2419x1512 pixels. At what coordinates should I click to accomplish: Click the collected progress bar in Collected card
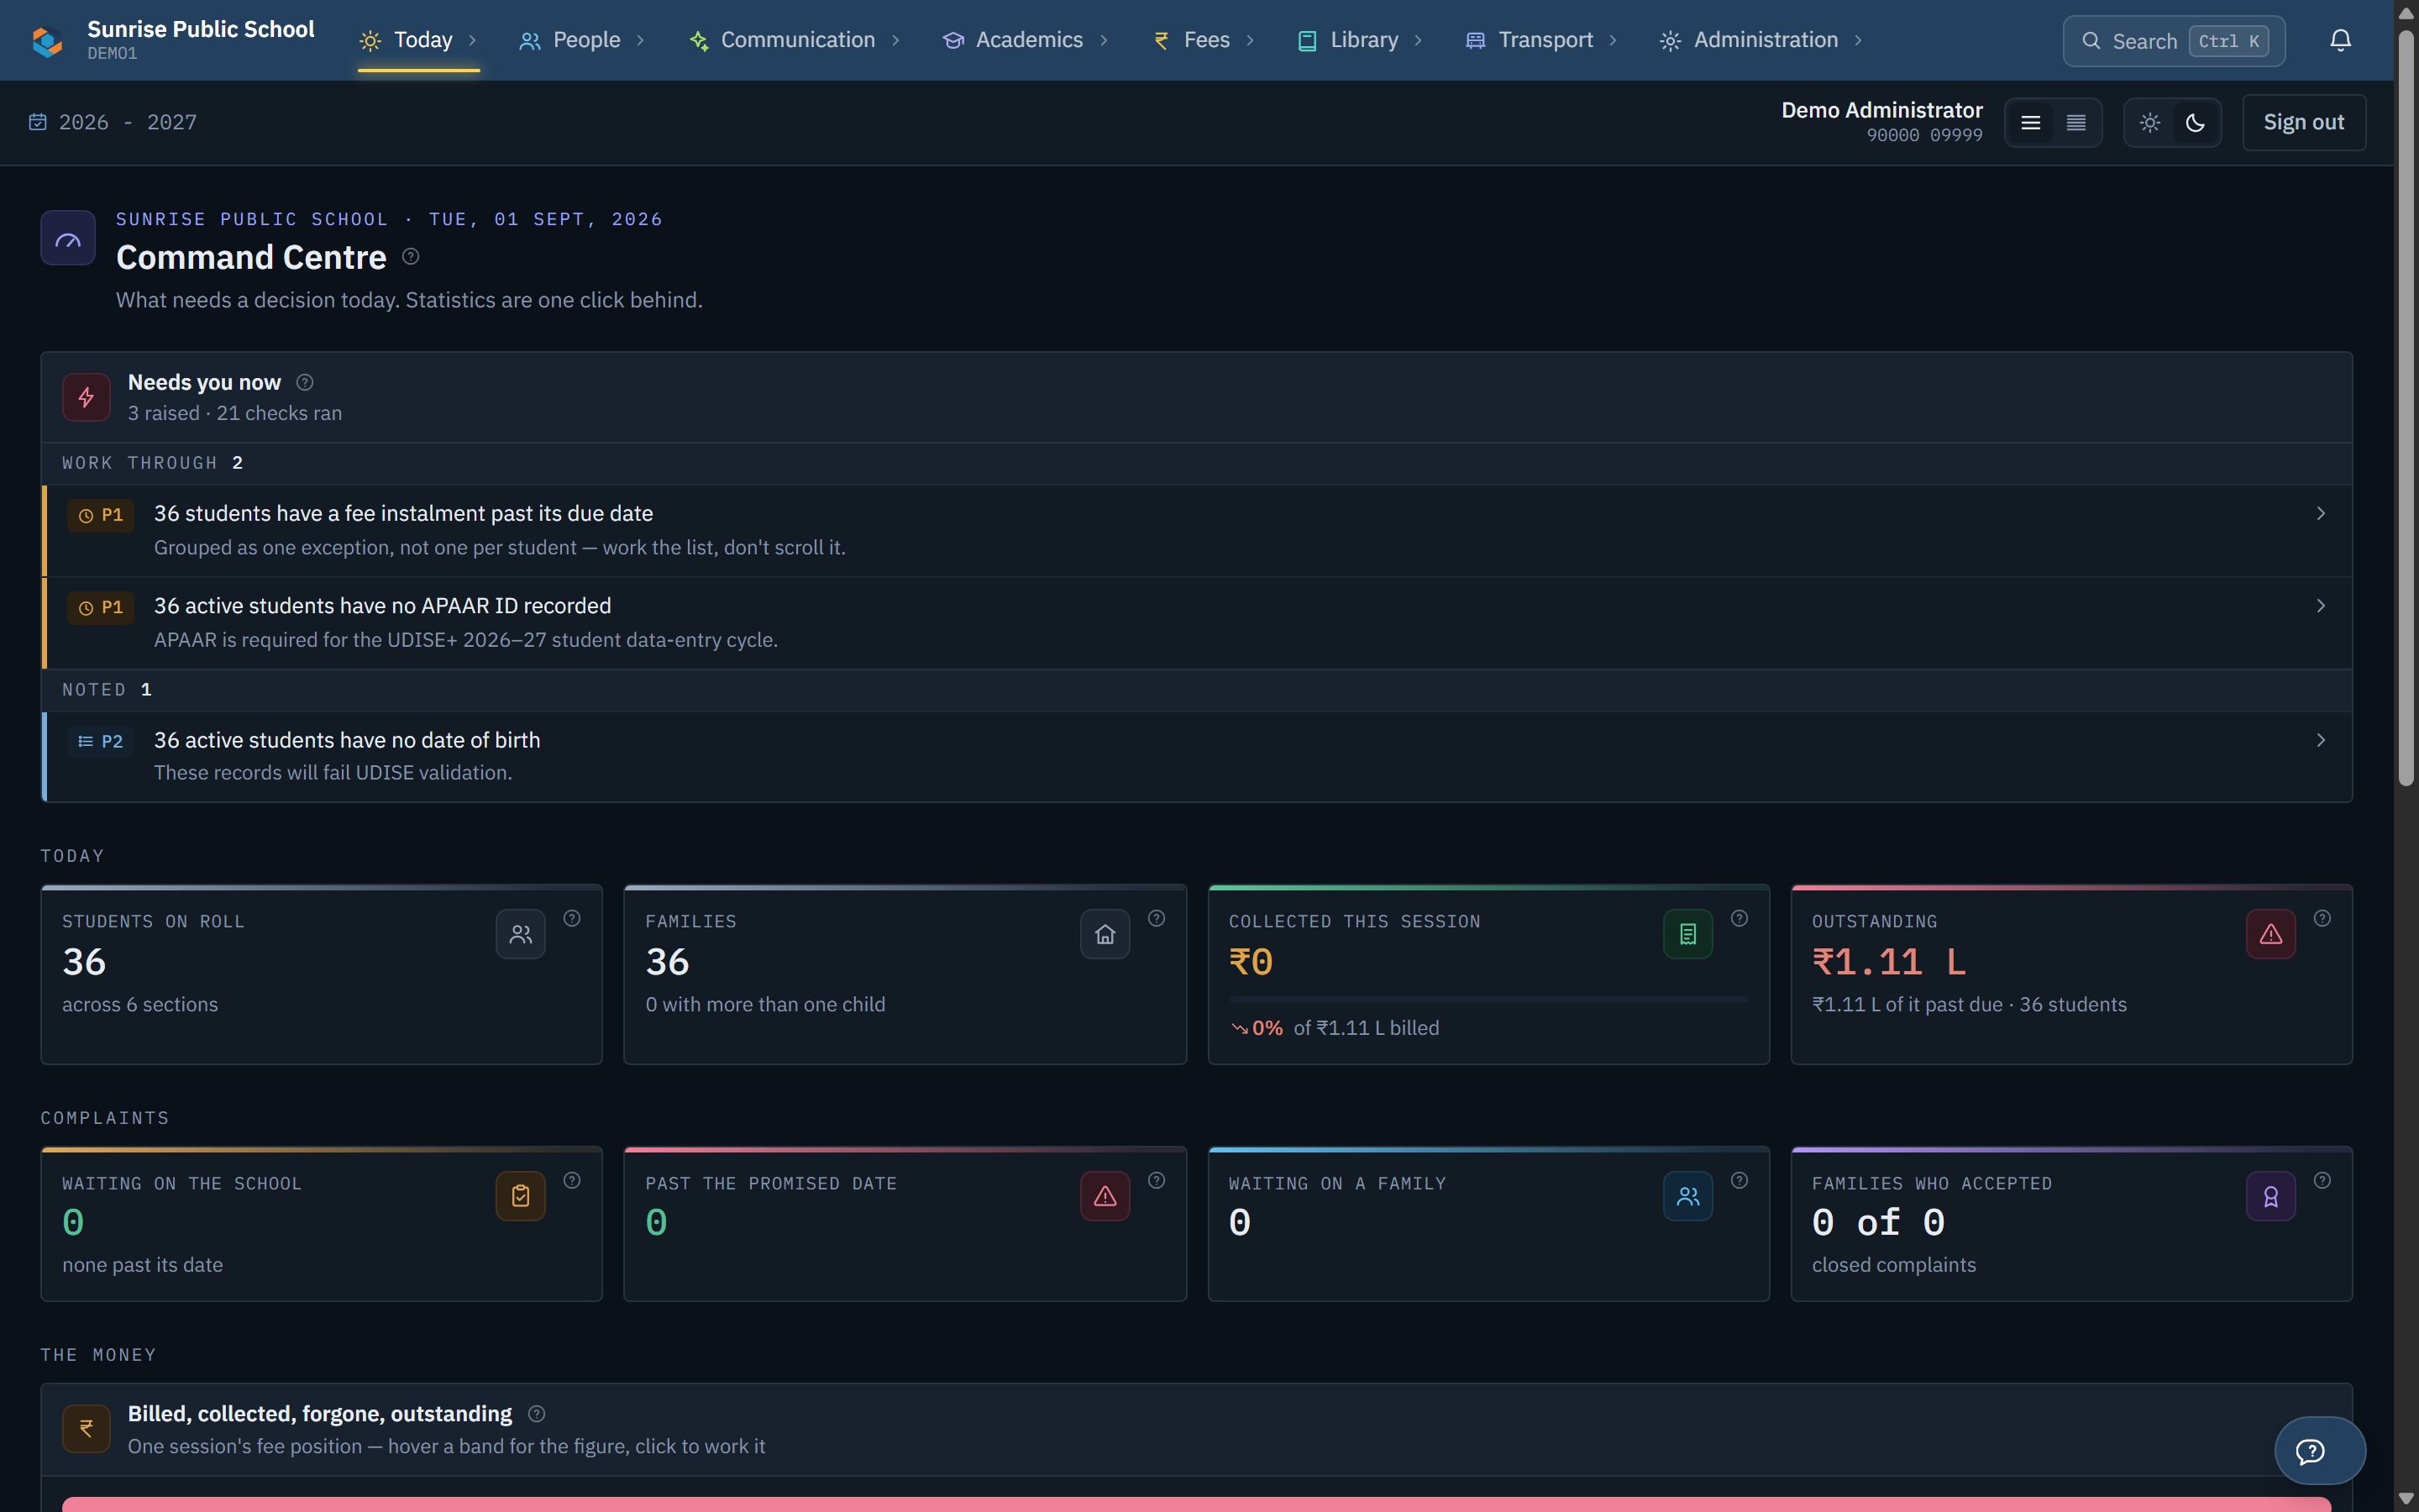click(1488, 999)
